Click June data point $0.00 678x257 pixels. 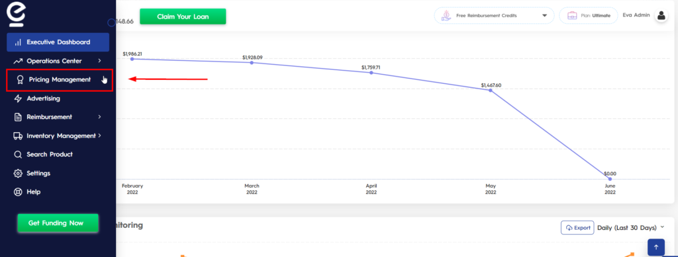click(x=610, y=179)
